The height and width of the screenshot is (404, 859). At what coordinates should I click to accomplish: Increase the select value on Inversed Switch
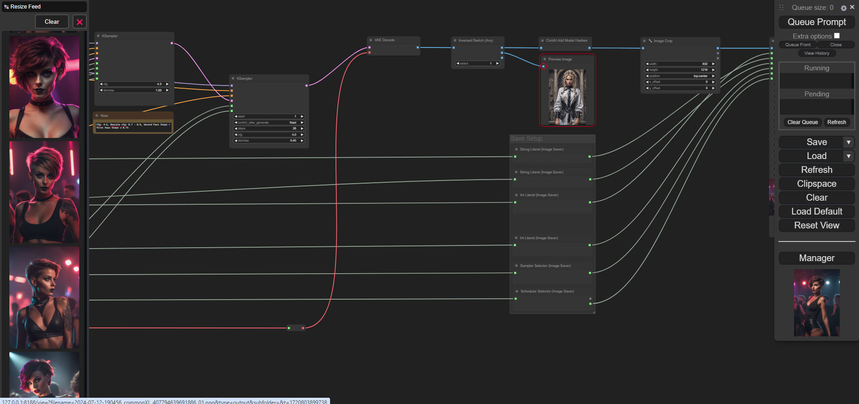coord(498,64)
